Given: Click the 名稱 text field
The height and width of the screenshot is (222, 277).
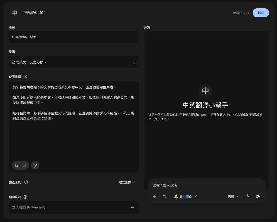Looking at the screenshot, I should pyautogui.click(x=74, y=37).
